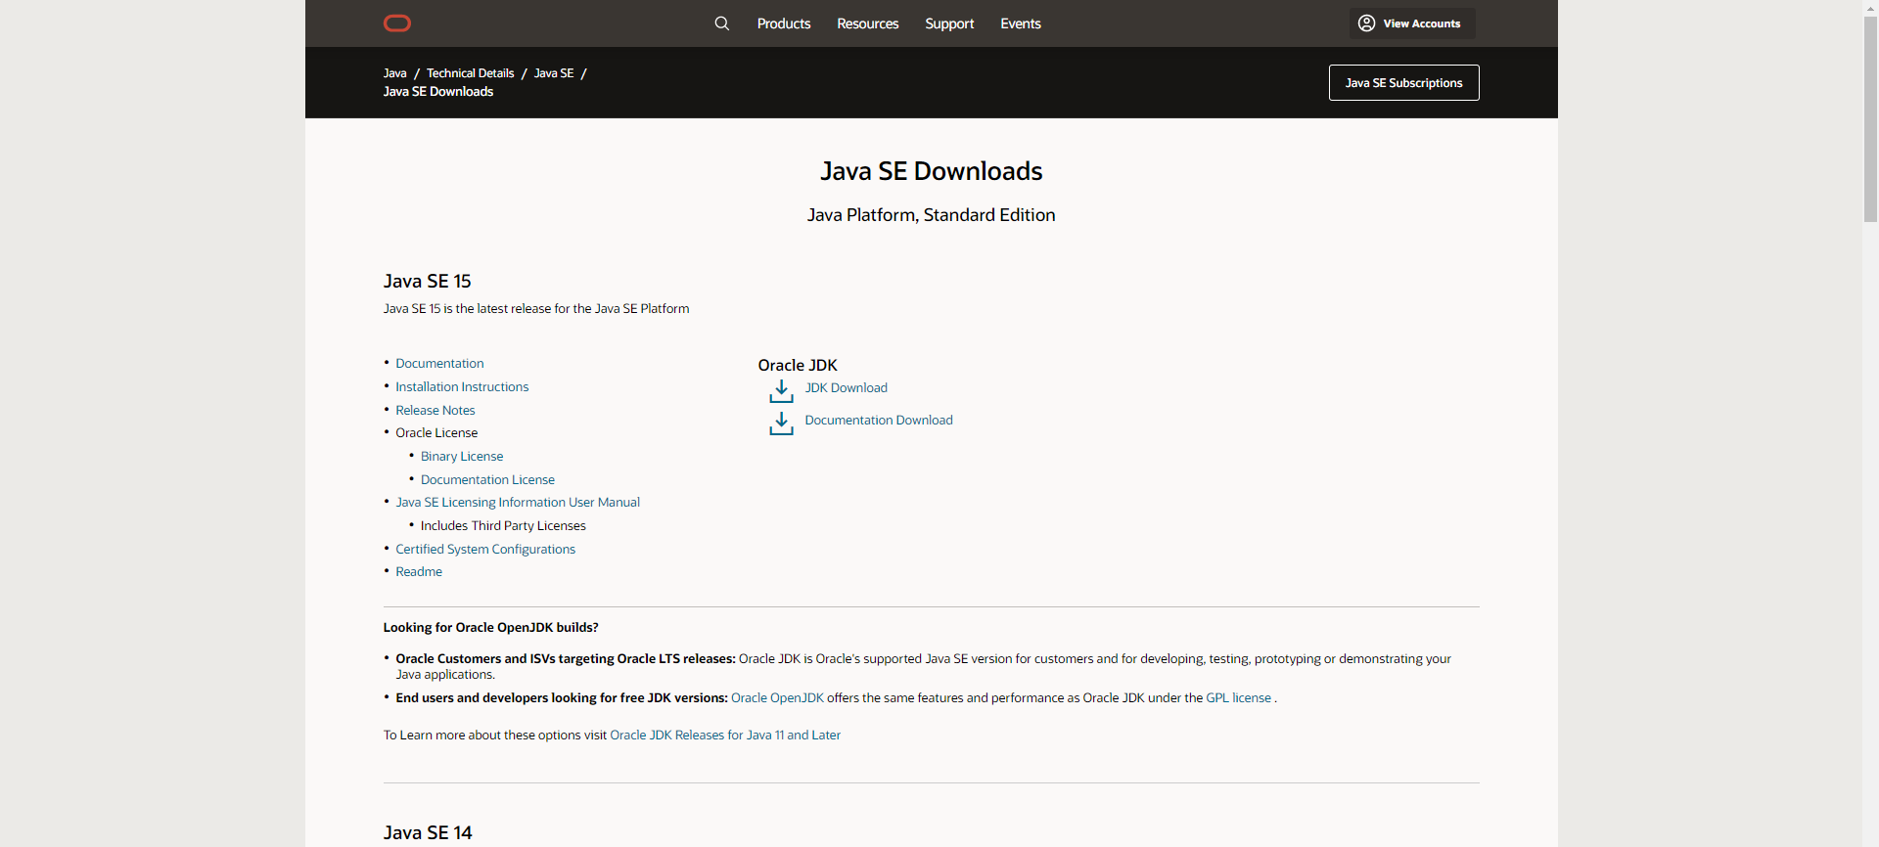1879x847 pixels.
Task: Open the Installation Instructions link
Action: 462,387
